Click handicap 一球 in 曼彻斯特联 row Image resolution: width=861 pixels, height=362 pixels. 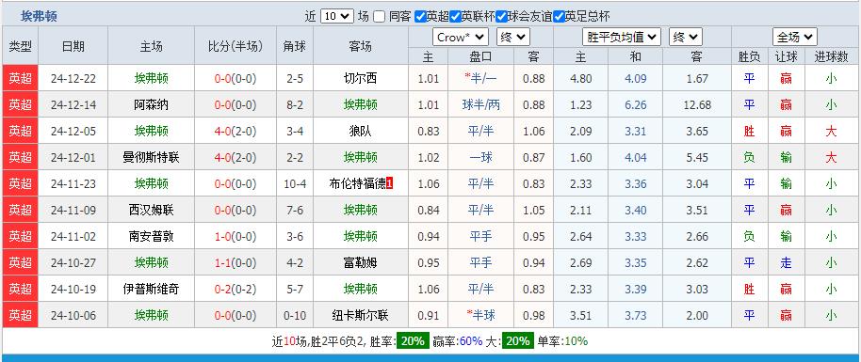pos(481,157)
